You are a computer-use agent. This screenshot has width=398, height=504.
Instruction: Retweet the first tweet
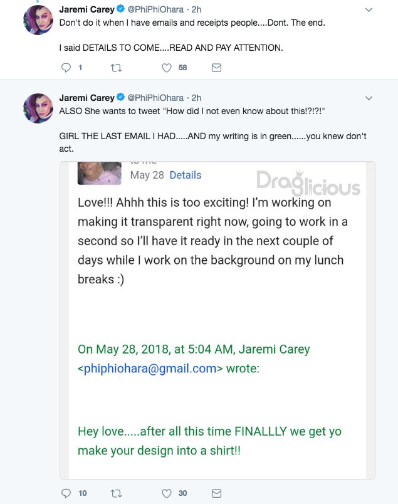117,68
